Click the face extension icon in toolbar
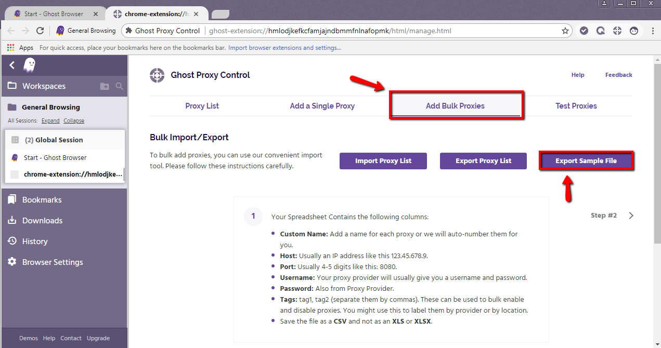Viewport: 661px width, 348px height. [634, 31]
